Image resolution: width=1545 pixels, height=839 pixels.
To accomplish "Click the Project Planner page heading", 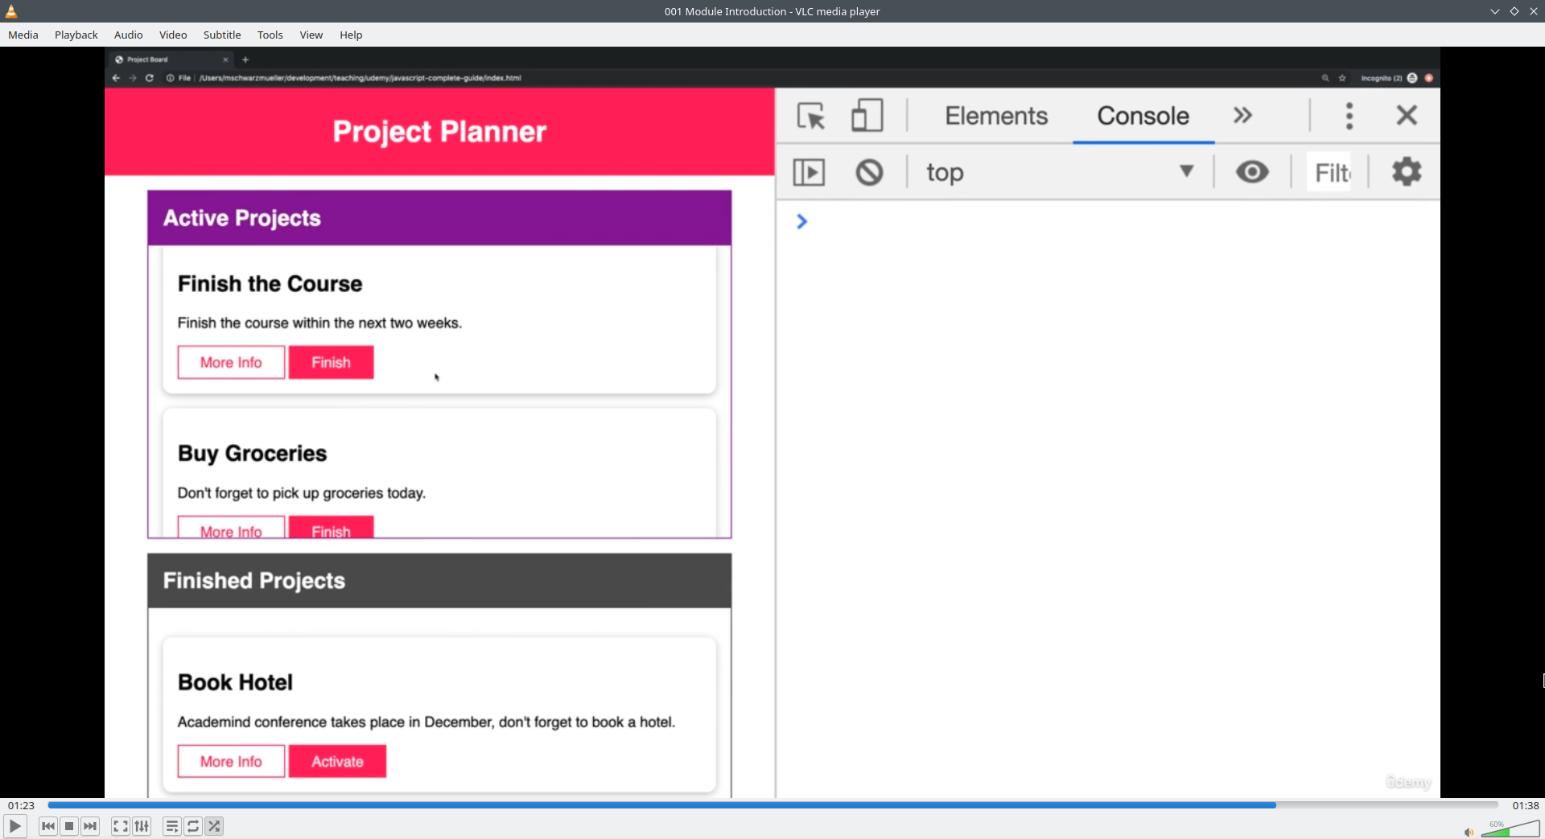I will coord(439,131).
